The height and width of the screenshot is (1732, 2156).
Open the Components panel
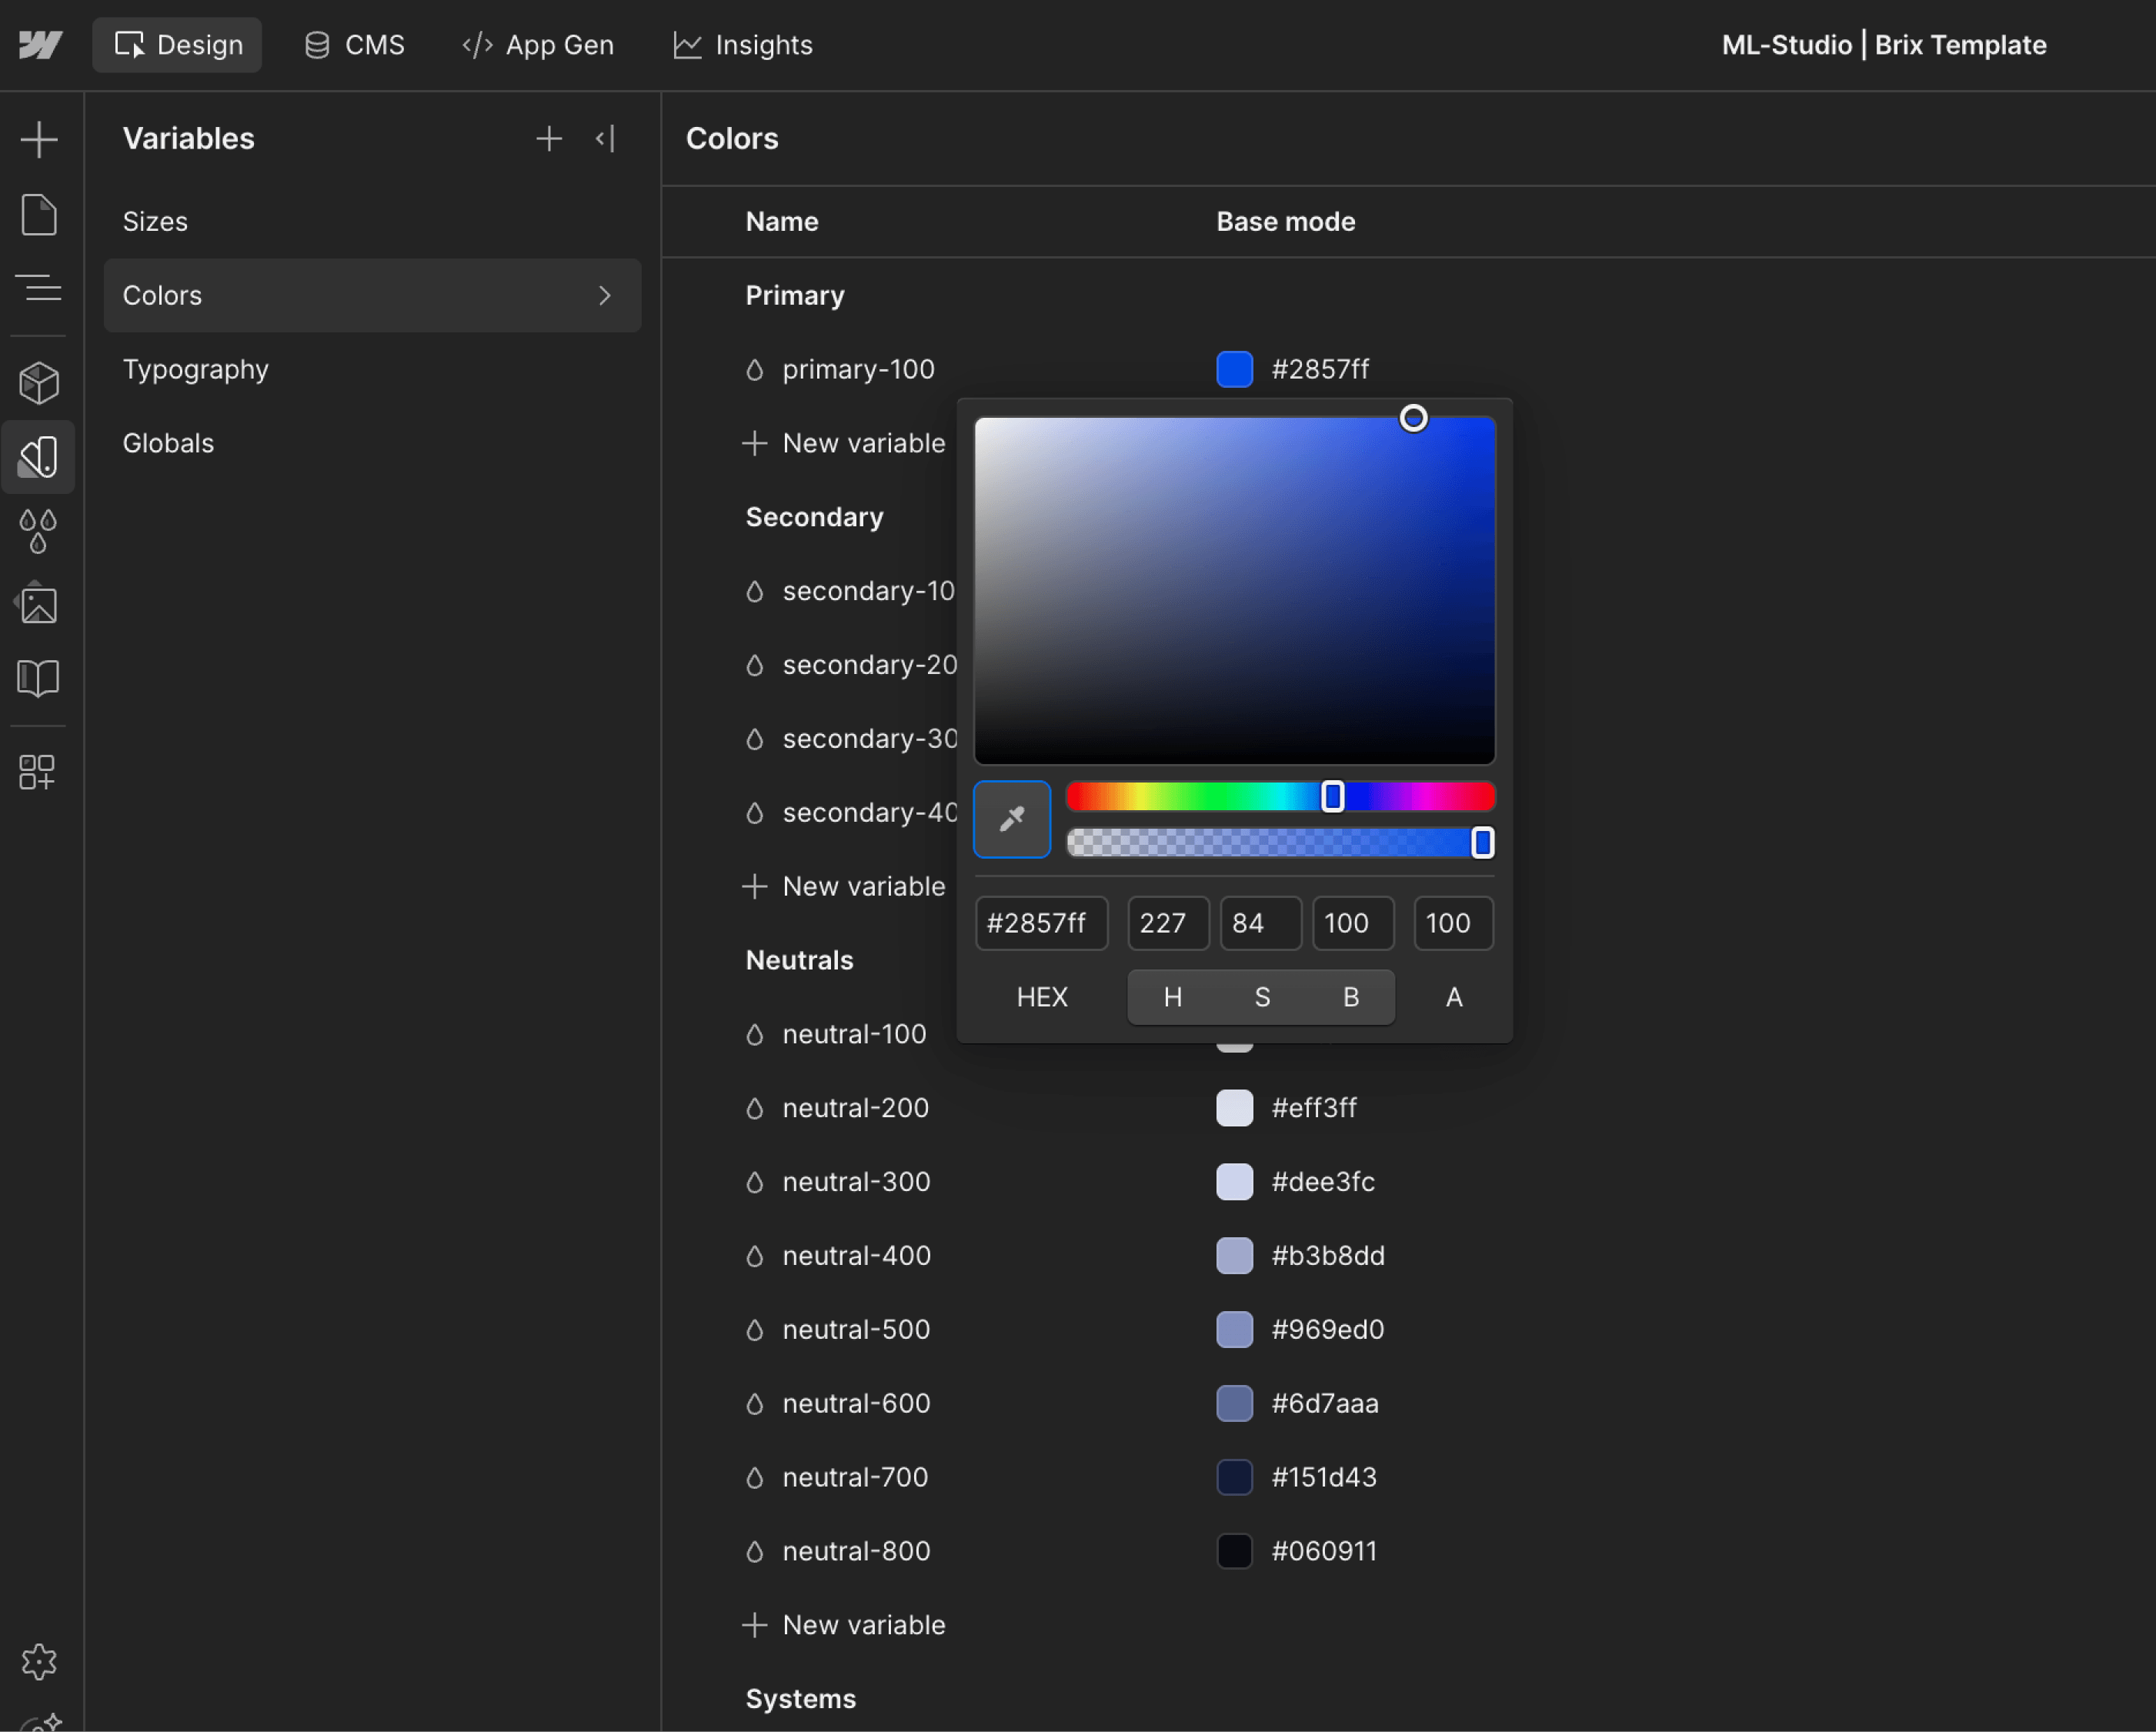tap(40, 381)
